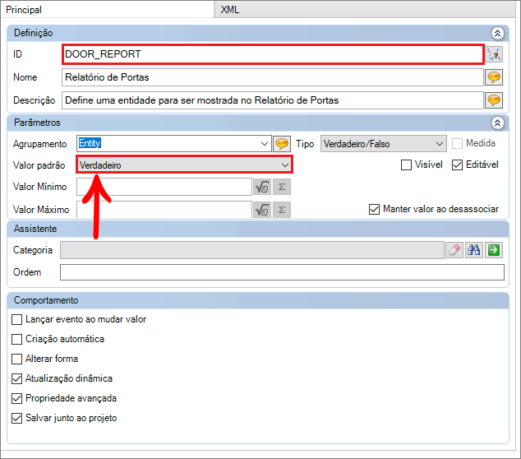
Task: Click the Assistente section header
Action: 258,229
